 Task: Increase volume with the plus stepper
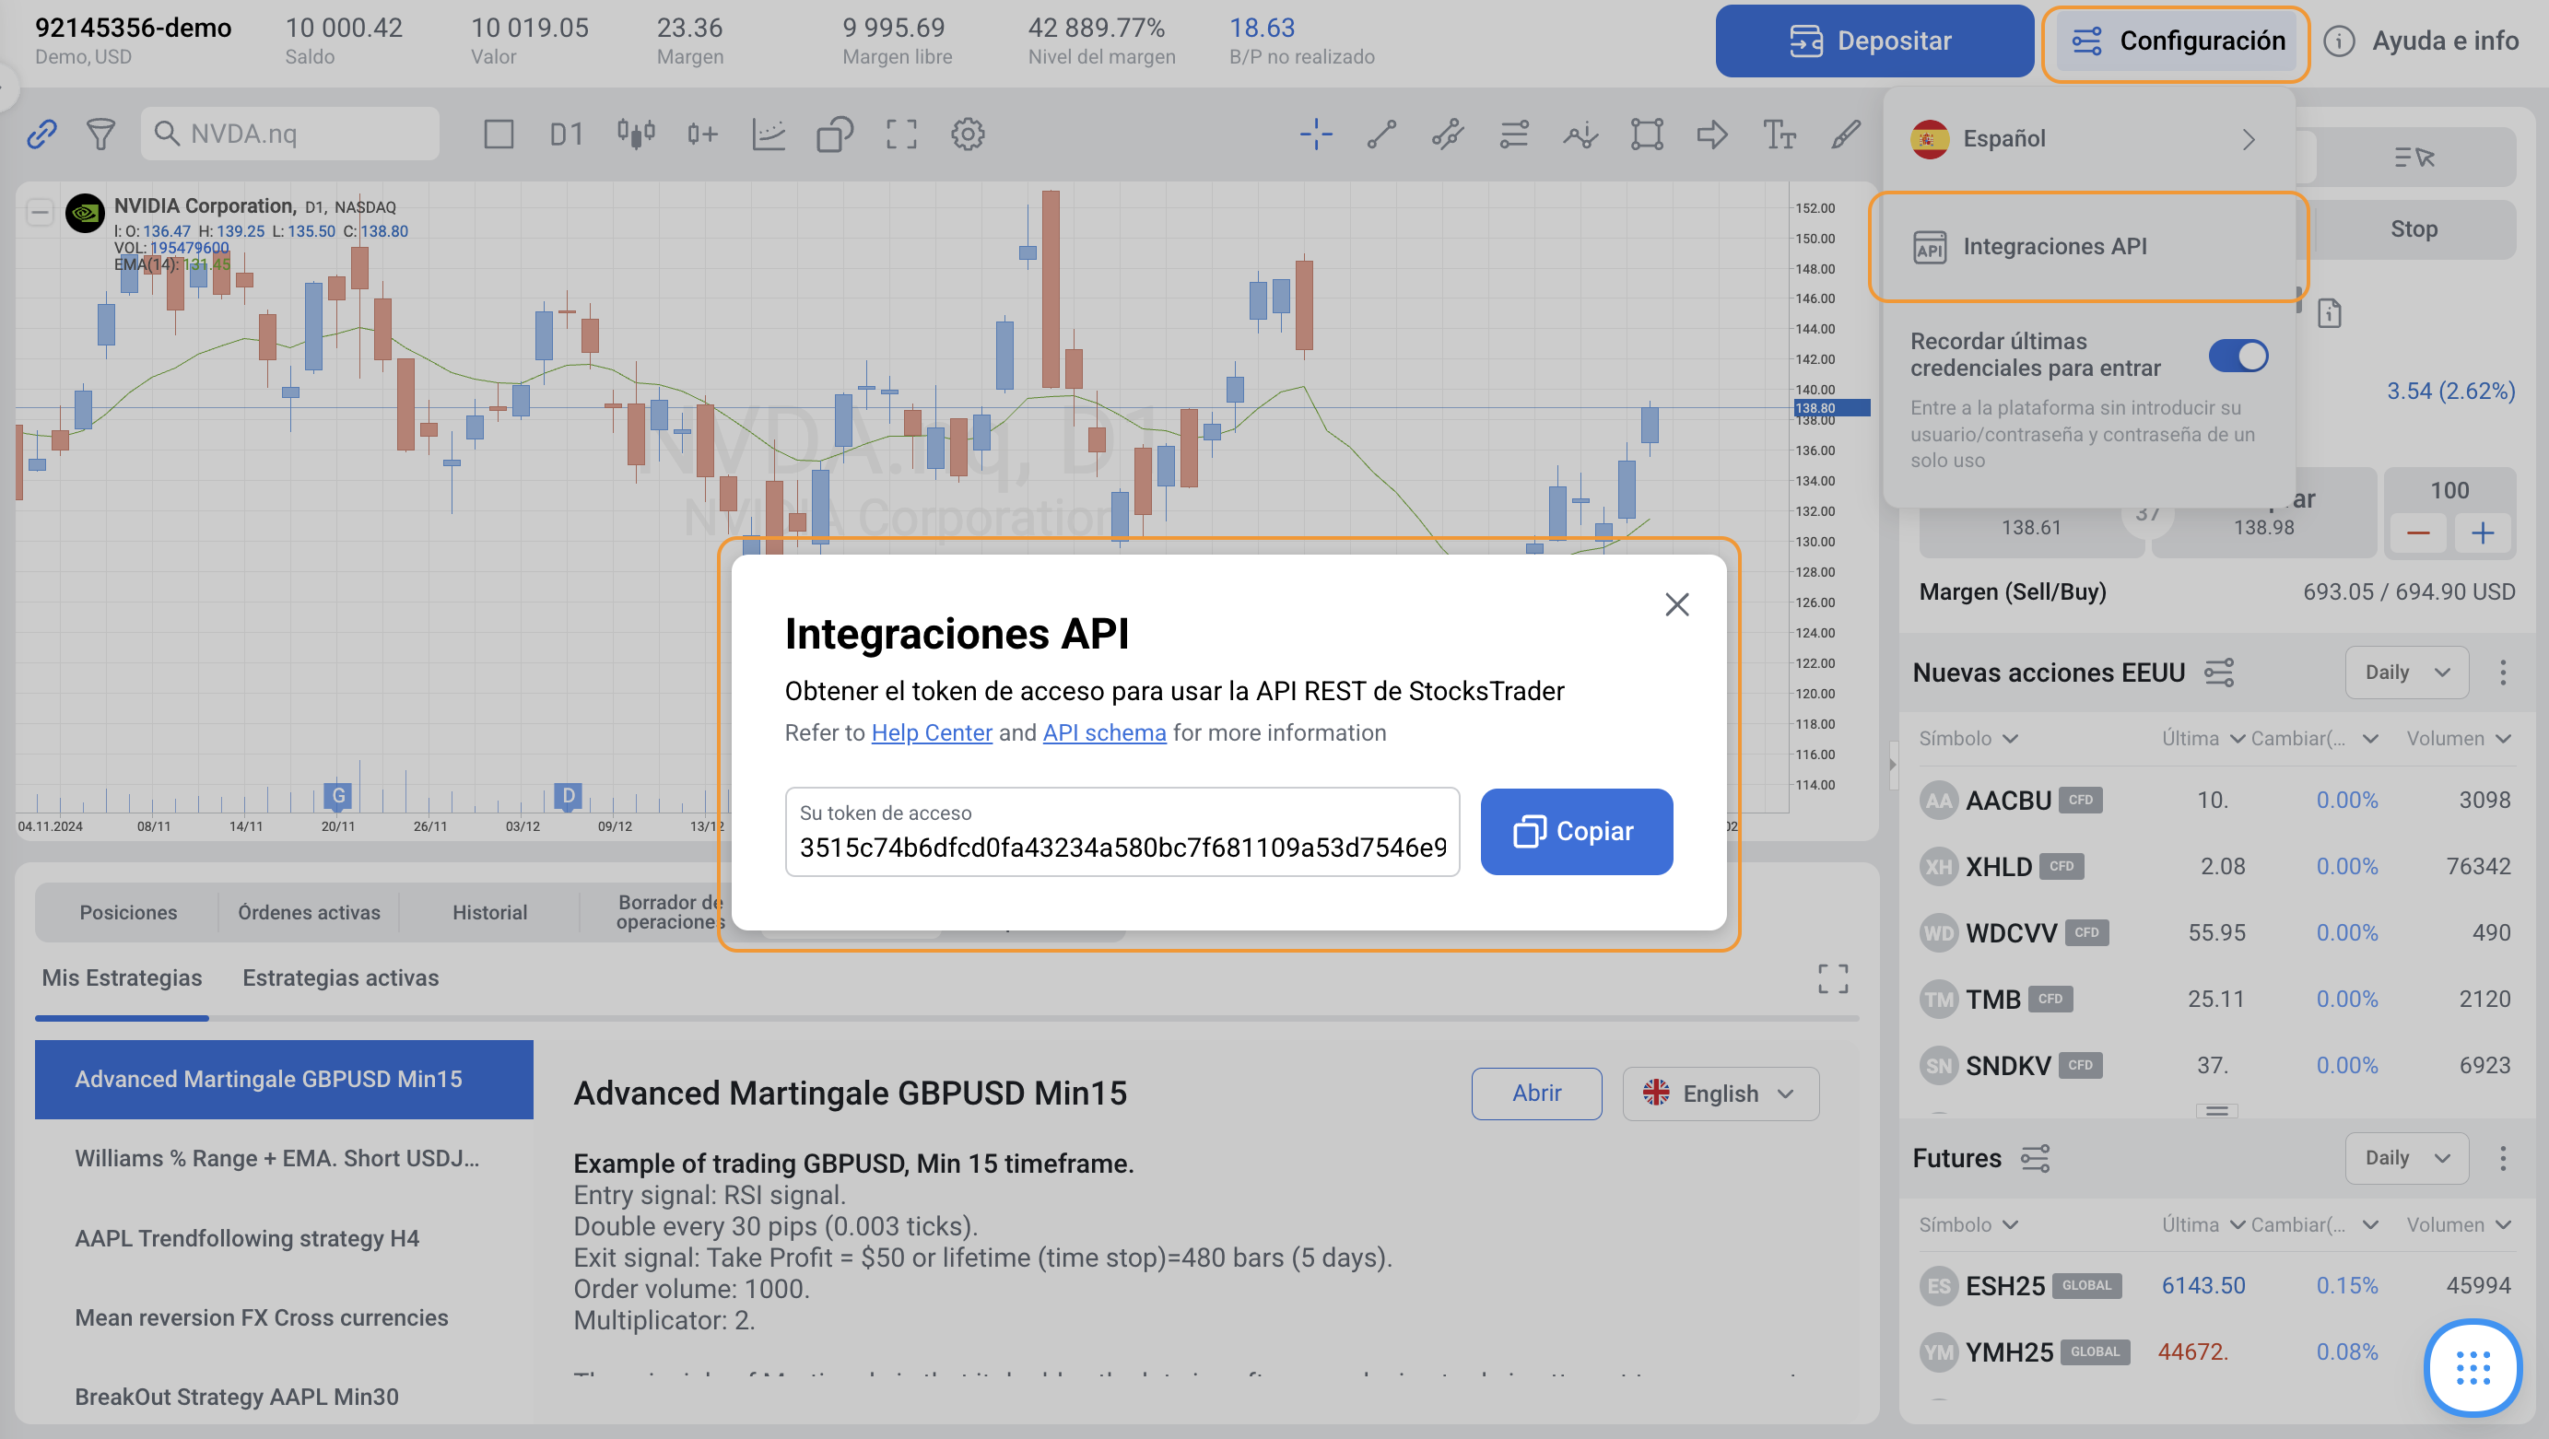[2482, 534]
